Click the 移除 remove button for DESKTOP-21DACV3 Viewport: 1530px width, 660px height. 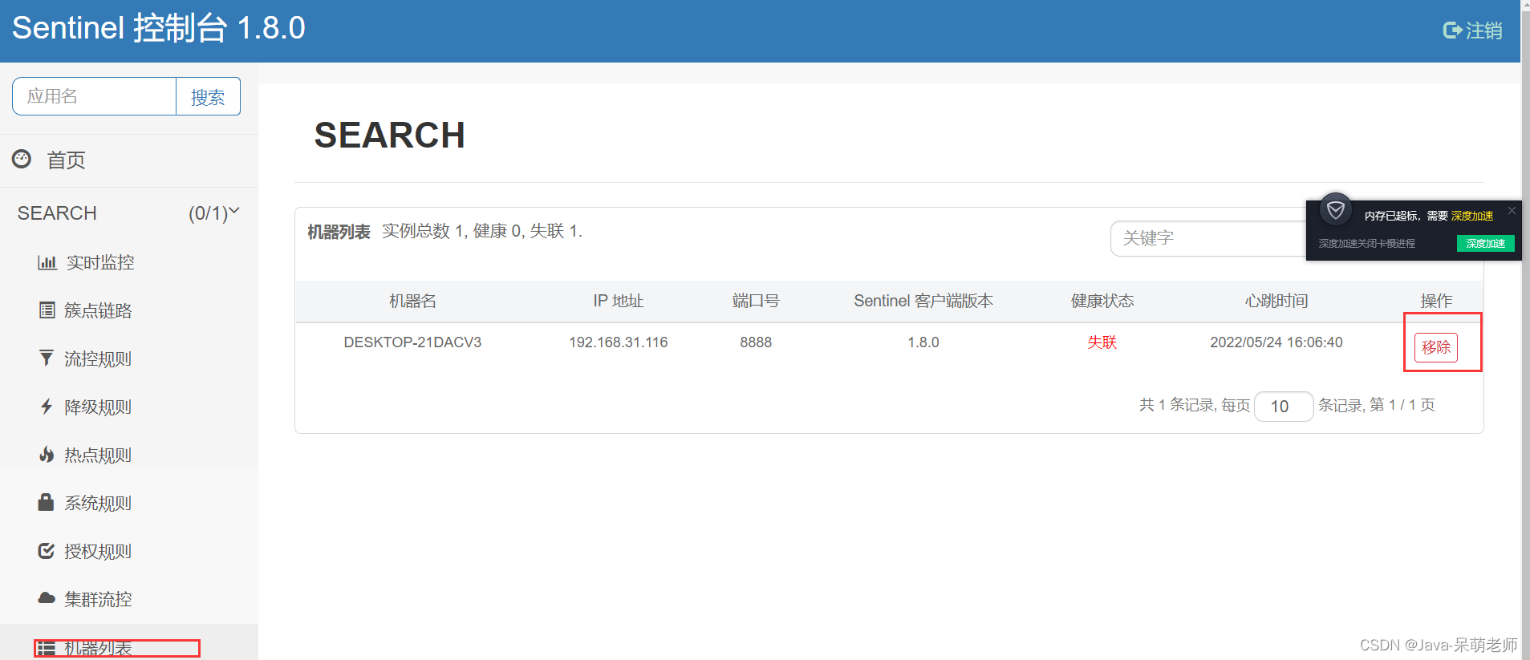tap(1435, 347)
